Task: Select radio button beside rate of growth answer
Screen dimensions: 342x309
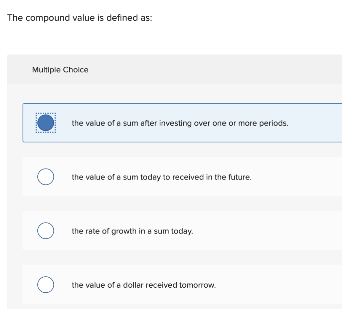Action: click(x=46, y=231)
